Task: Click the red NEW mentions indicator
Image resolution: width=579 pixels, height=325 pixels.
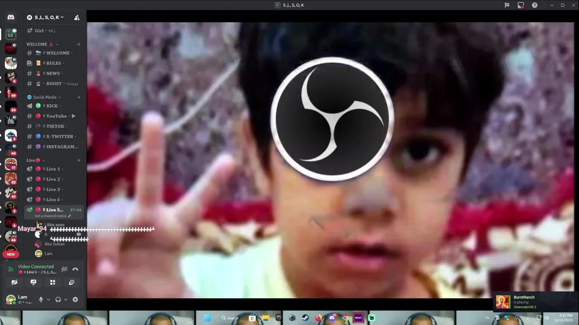Action: coord(11,254)
